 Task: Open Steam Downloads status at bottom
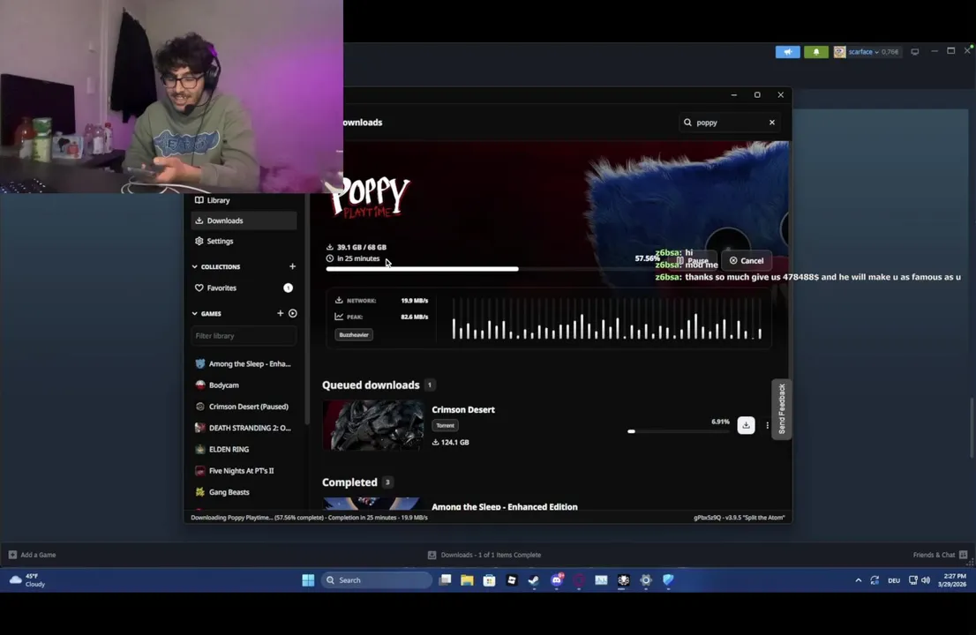[x=484, y=555]
